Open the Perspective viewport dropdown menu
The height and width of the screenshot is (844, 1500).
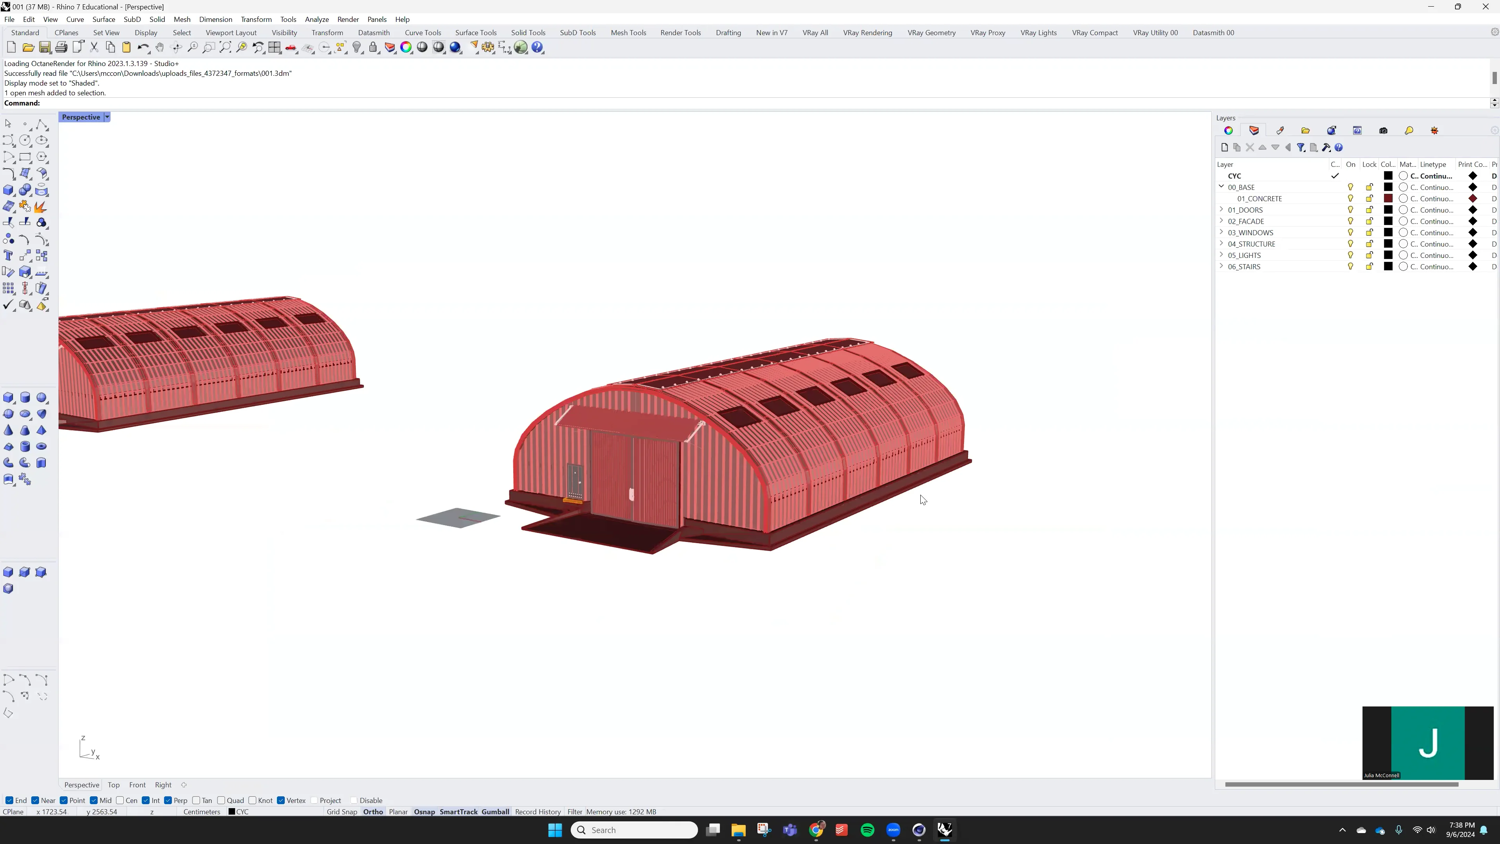pos(107,117)
